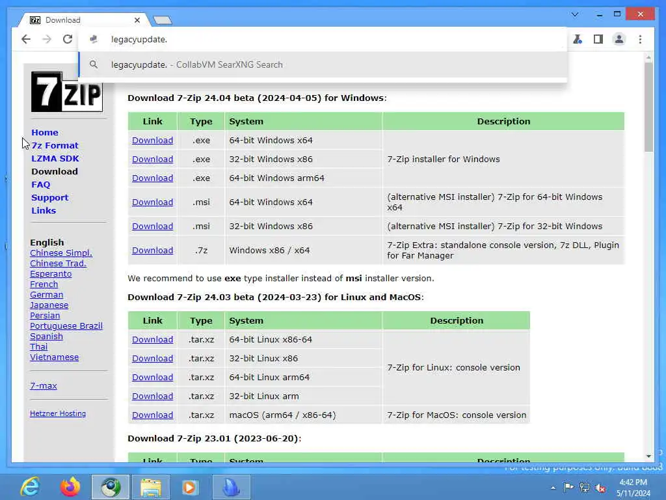The height and width of the screenshot is (500, 666).
Task: Download the .exe for 64-bit Windows arm64
Action: click(x=152, y=178)
